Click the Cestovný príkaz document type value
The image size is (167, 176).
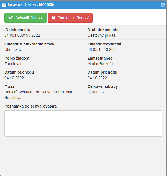tap(101, 35)
